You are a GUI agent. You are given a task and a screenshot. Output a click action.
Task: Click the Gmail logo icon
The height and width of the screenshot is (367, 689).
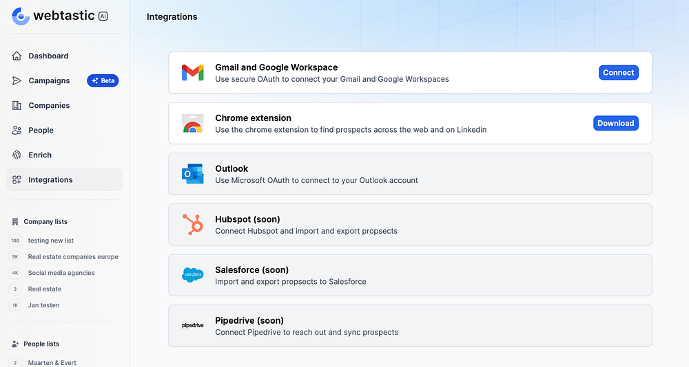point(192,73)
